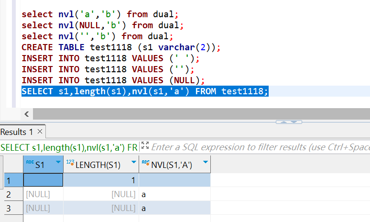
Task: Click the expand filter panel icon
Action: pyautogui.click(x=145, y=146)
